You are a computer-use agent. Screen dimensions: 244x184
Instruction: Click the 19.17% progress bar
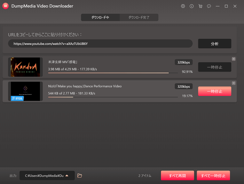tap(113, 97)
